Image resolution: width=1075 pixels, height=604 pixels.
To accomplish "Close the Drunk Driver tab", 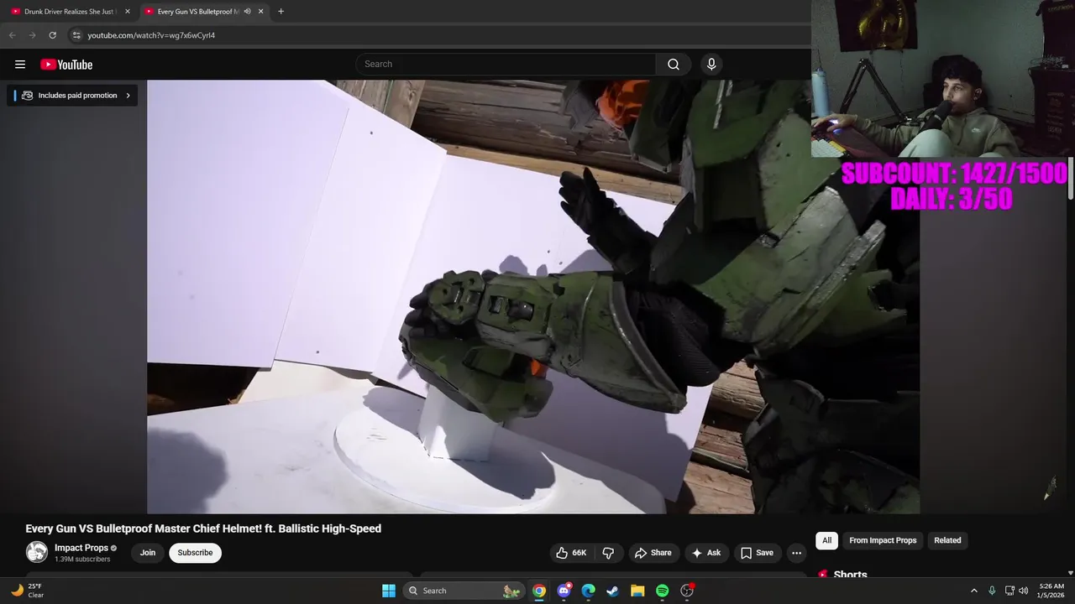I will click(128, 12).
